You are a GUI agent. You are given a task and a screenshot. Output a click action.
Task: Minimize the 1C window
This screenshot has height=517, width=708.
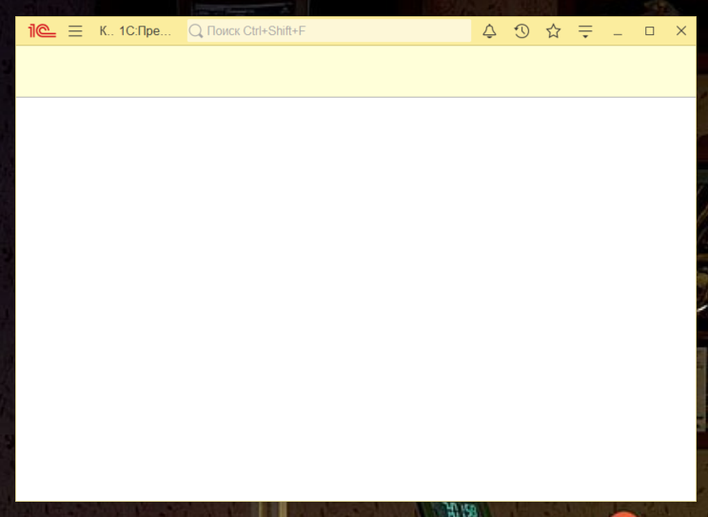point(618,31)
